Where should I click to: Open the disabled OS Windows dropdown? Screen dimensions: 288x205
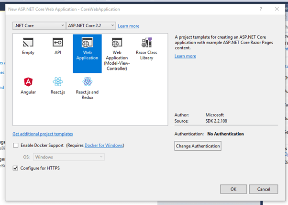[x=69, y=157]
